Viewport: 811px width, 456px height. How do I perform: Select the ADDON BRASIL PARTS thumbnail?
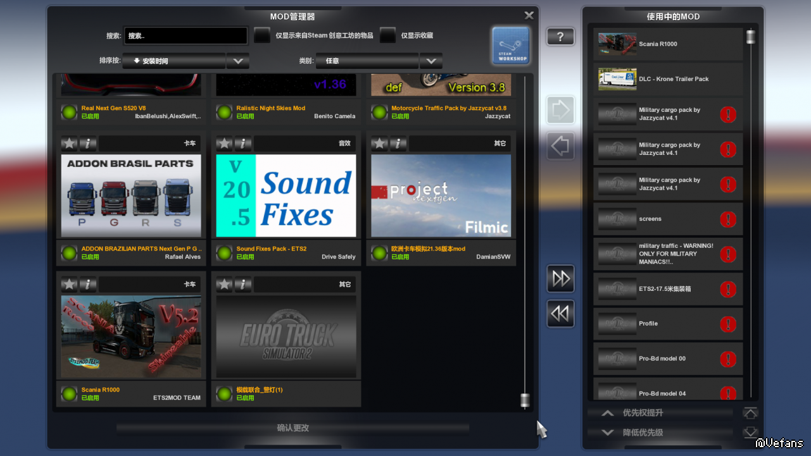tap(131, 195)
